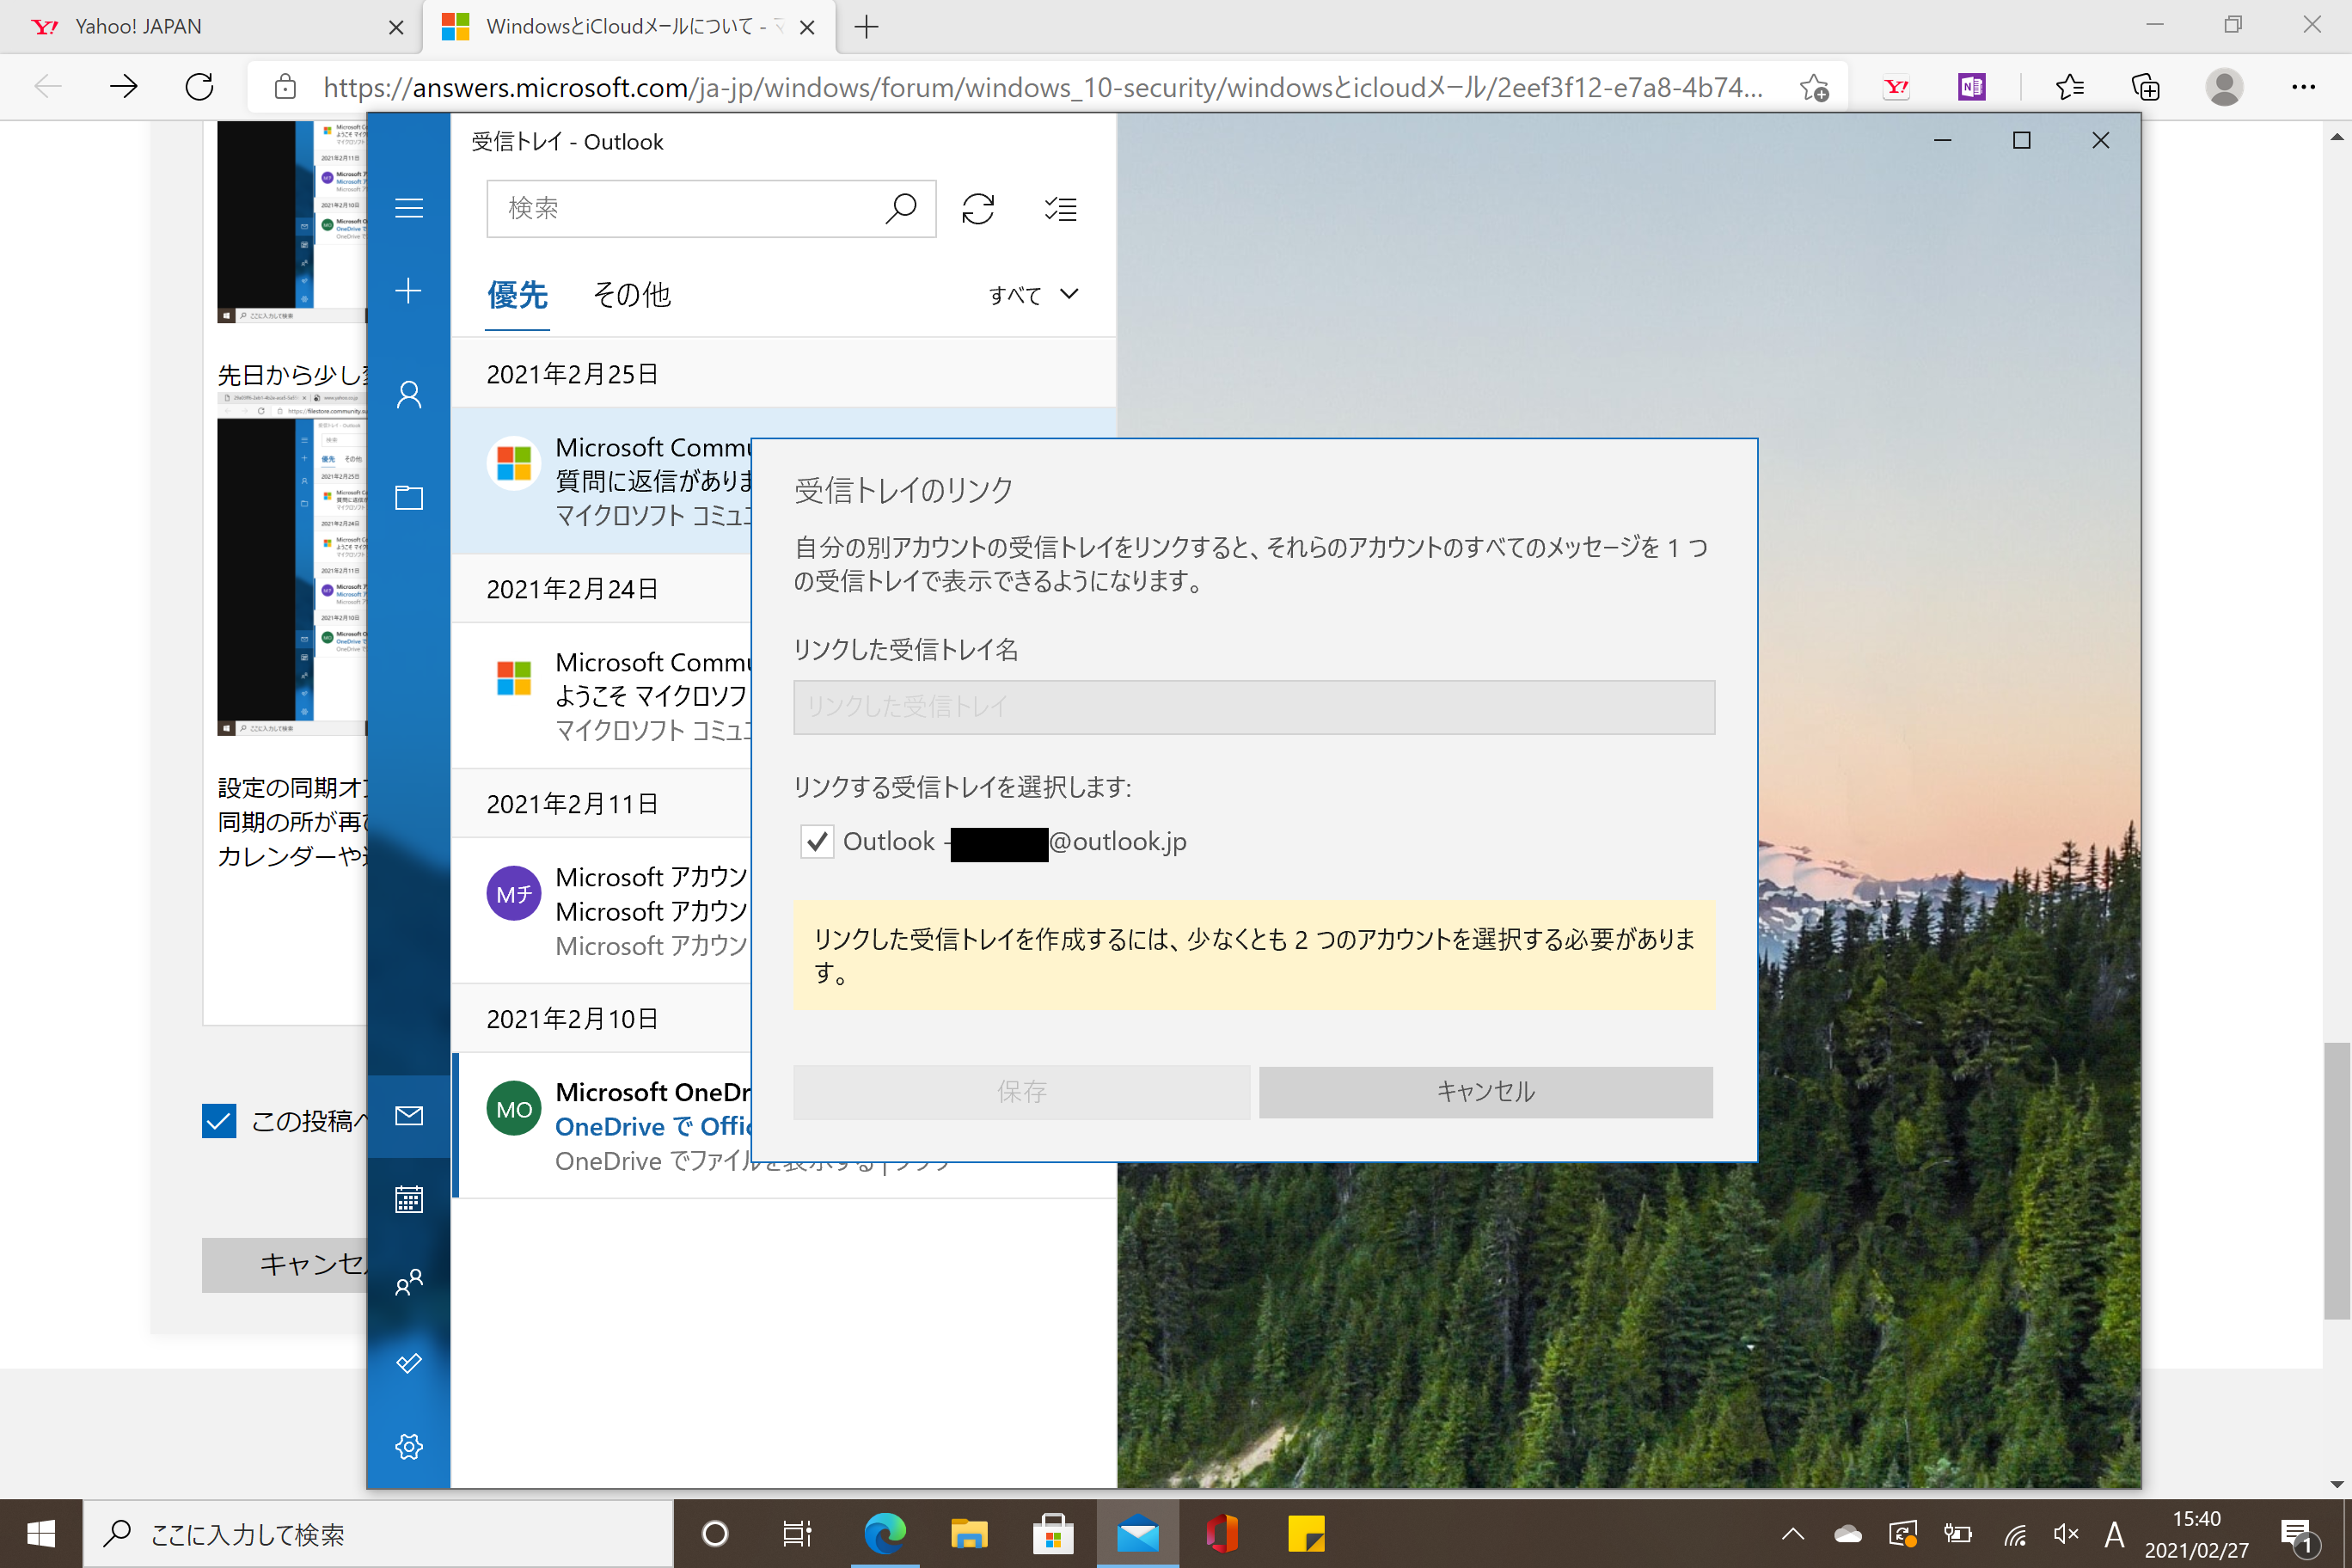
Task: Select the Mail envelope icon in sidebar
Action: coord(408,1116)
